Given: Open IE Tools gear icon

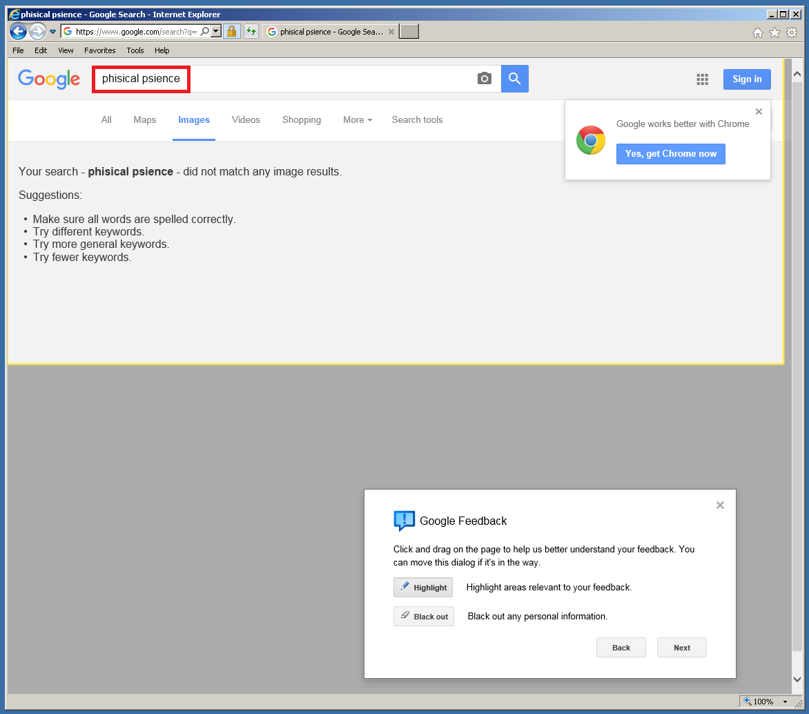Looking at the screenshot, I should 792,33.
